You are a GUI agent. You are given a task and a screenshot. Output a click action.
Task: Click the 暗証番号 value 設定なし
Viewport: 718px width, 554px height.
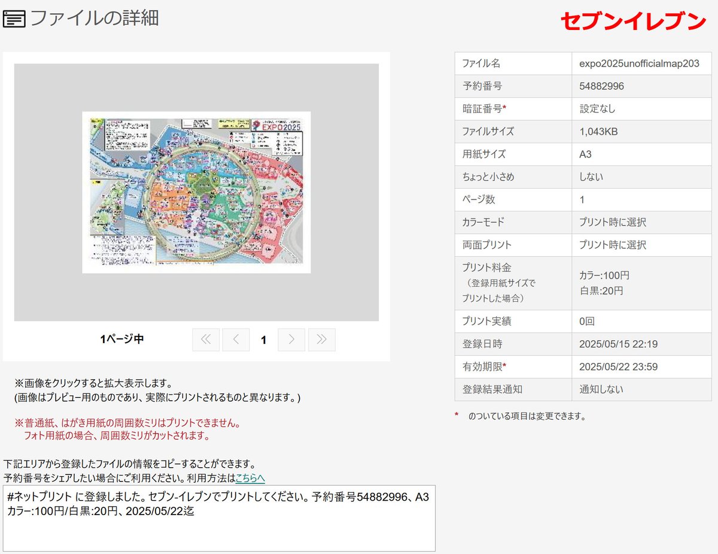tap(597, 109)
